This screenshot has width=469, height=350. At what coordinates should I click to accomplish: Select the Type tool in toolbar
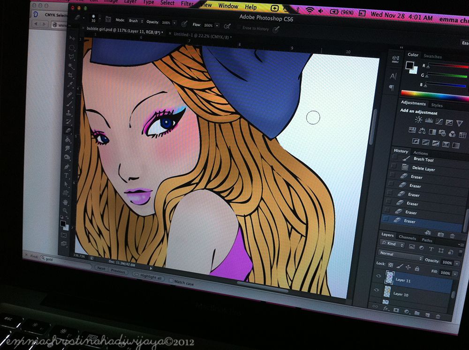coord(67,175)
